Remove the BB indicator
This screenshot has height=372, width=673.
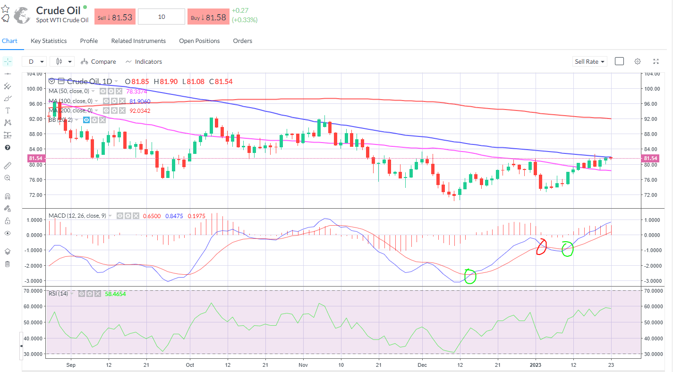[x=102, y=120]
